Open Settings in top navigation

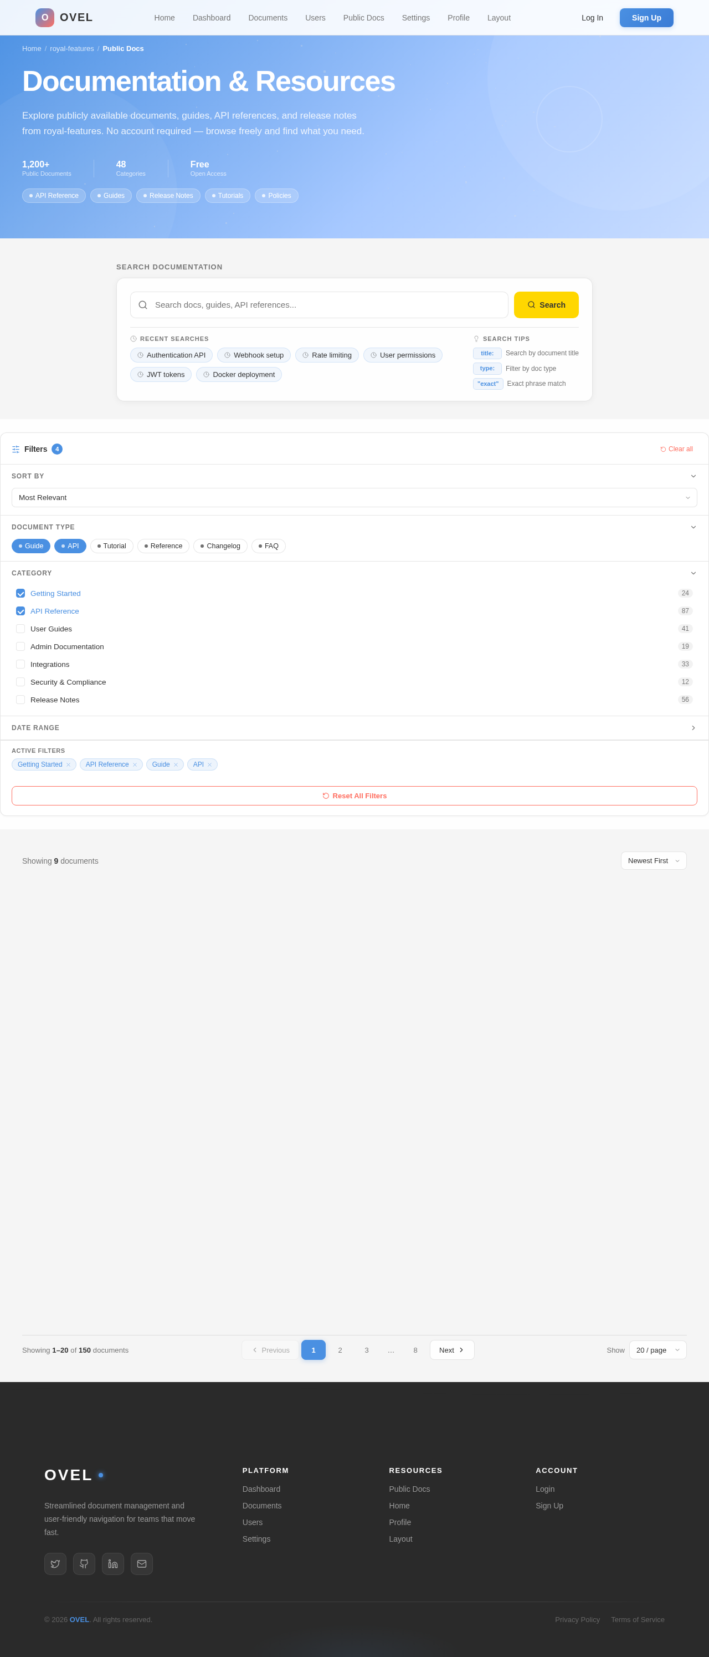416,18
